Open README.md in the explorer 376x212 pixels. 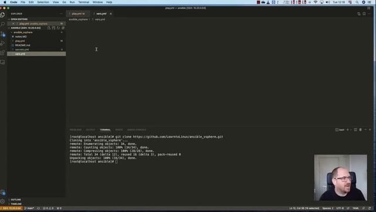point(36,45)
